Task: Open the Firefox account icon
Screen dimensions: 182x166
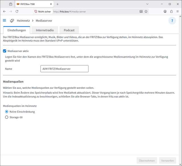Action: click(165, 11)
